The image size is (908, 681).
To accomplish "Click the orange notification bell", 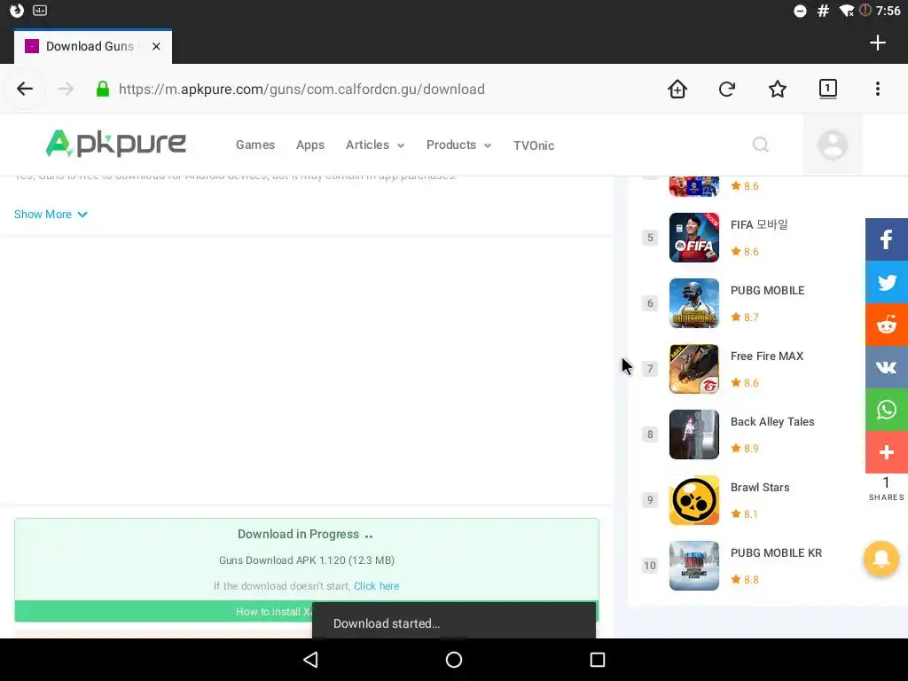I will (881, 559).
